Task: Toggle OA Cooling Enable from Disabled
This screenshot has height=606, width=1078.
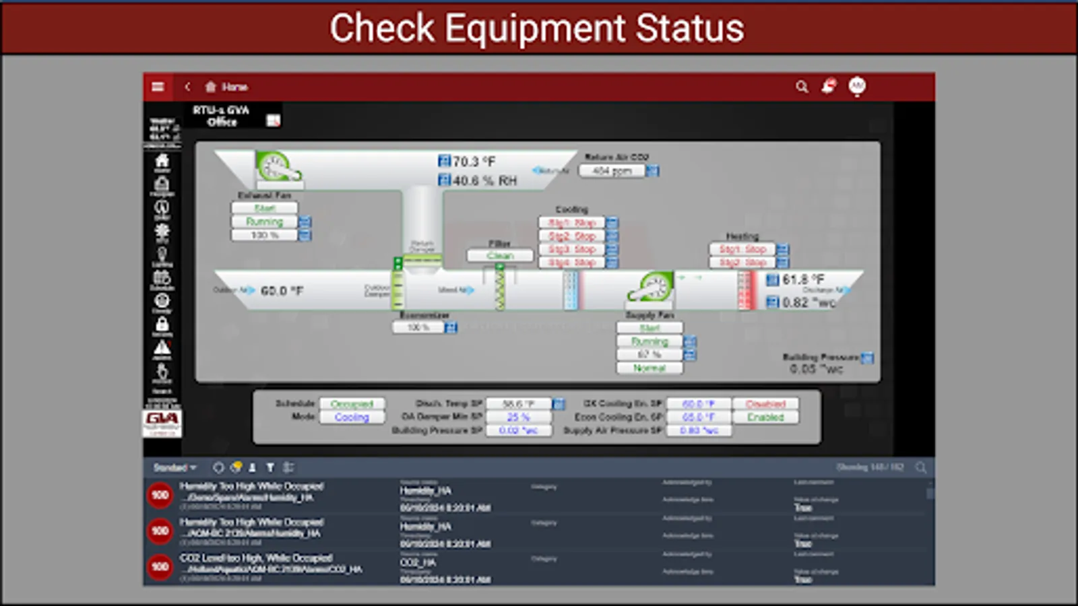Action: (x=767, y=403)
